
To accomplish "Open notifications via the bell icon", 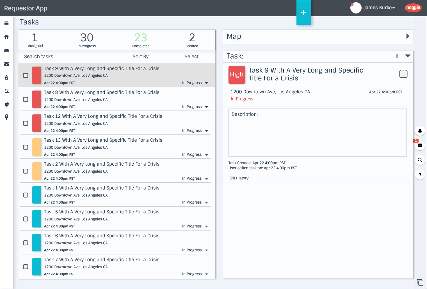I will (x=420, y=131).
